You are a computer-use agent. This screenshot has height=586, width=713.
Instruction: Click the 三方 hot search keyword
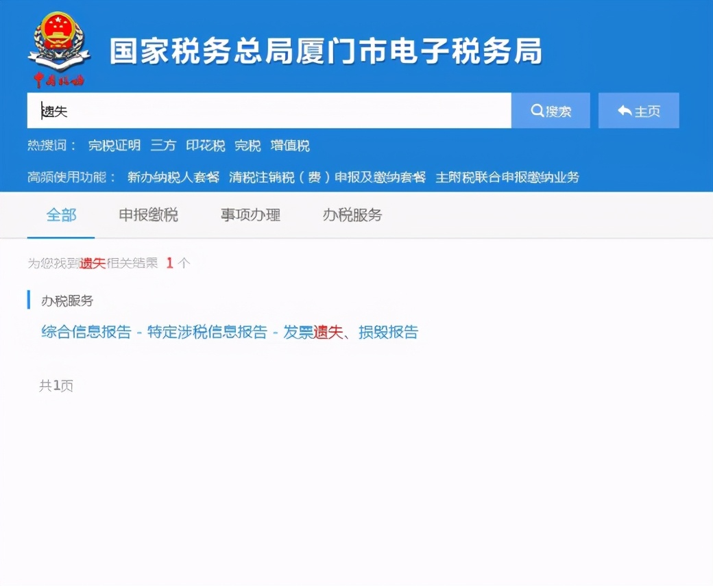click(162, 145)
